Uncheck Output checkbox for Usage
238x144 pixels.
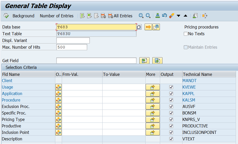(x=171, y=87)
